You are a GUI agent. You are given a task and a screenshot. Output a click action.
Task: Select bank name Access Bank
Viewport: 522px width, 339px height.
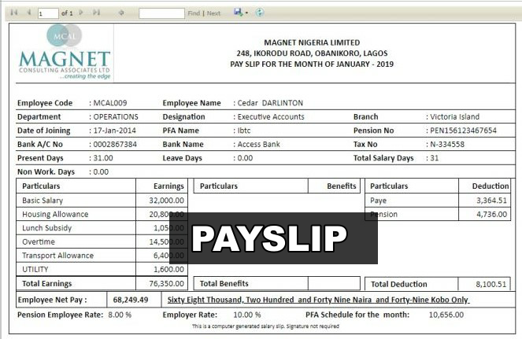pos(259,145)
